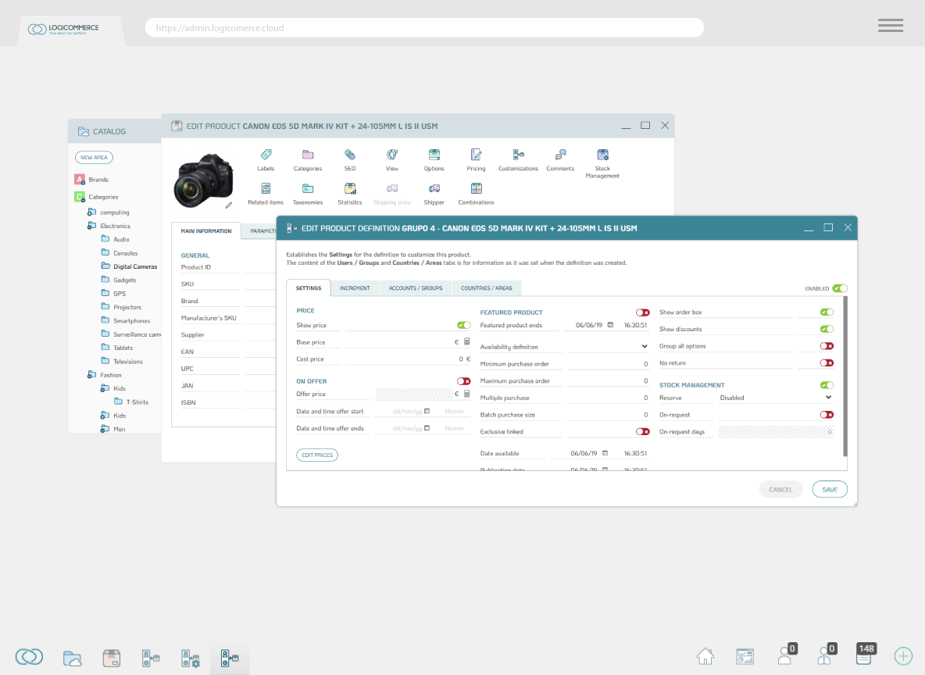Click the Canon camera product thumbnail
Viewport: 925px width, 675px height.
click(x=203, y=180)
